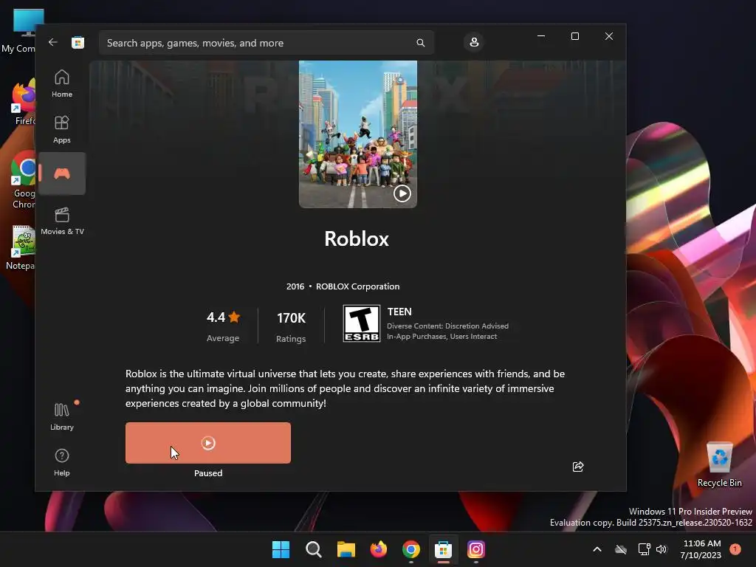Open the Windows Start menu

click(281, 549)
